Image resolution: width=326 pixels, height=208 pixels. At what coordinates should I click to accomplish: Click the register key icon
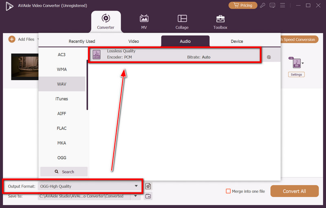click(x=262, y=5)
